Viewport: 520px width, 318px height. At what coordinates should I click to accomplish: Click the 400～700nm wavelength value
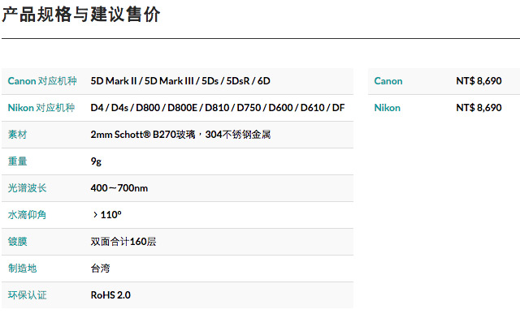[x=119, y=188]
